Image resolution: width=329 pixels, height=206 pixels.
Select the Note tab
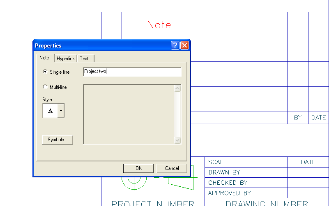[44, 58]
